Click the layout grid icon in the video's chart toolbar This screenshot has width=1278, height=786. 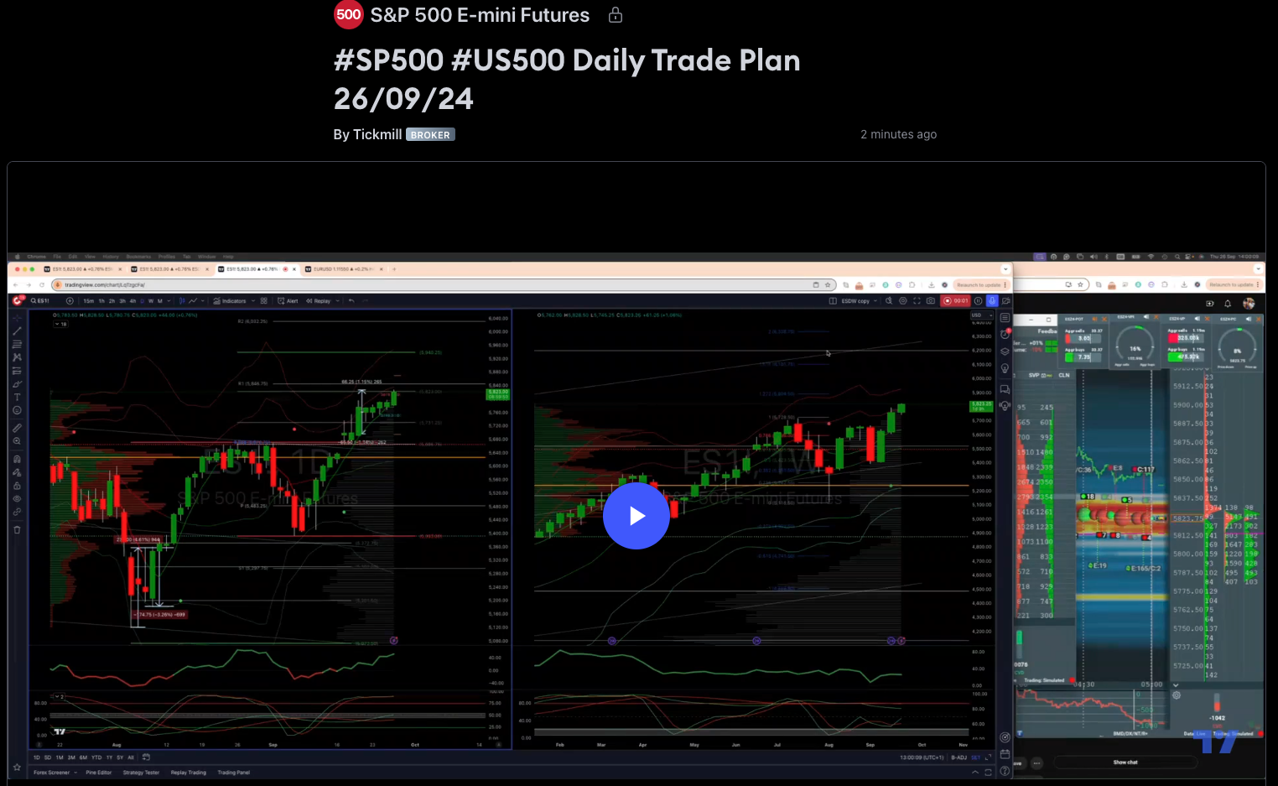pyautogui.click(x=264, y=300)
